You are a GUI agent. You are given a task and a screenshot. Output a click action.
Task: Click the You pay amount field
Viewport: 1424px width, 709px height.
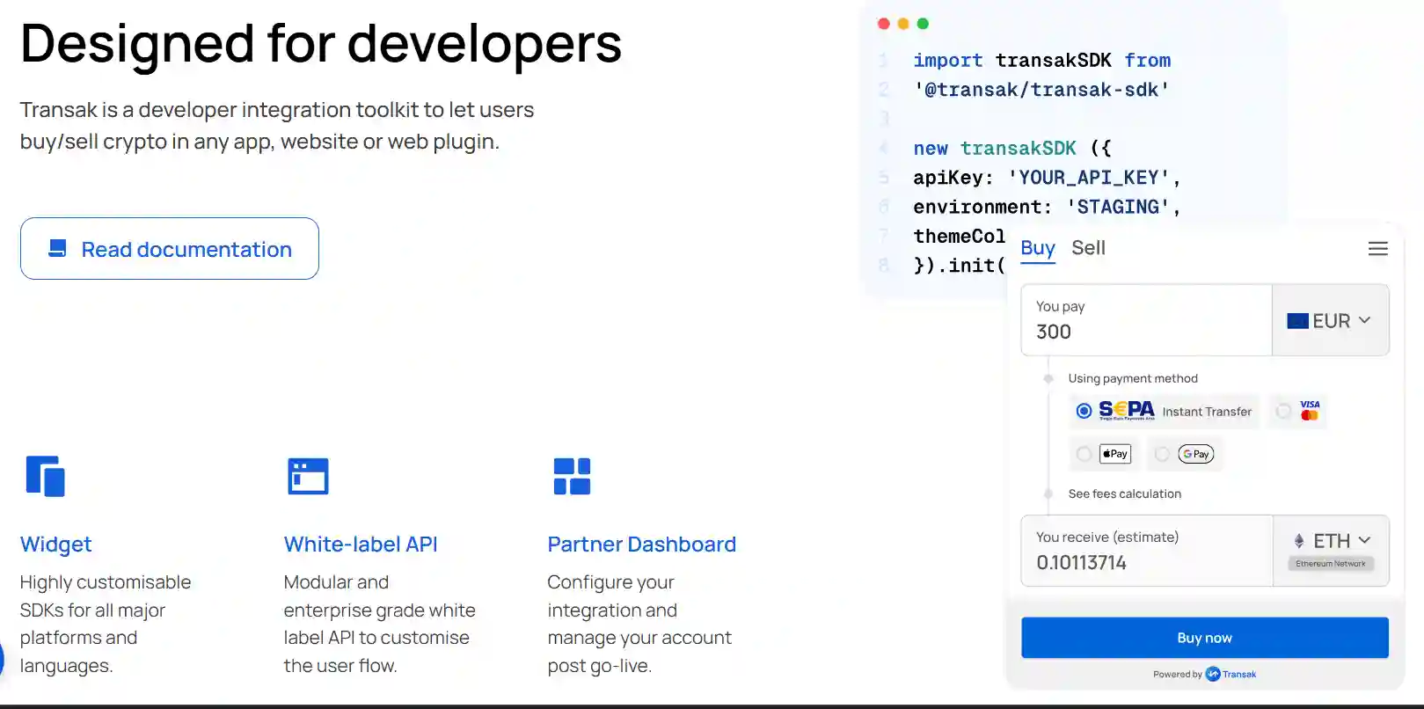(x=1145, y=332)
